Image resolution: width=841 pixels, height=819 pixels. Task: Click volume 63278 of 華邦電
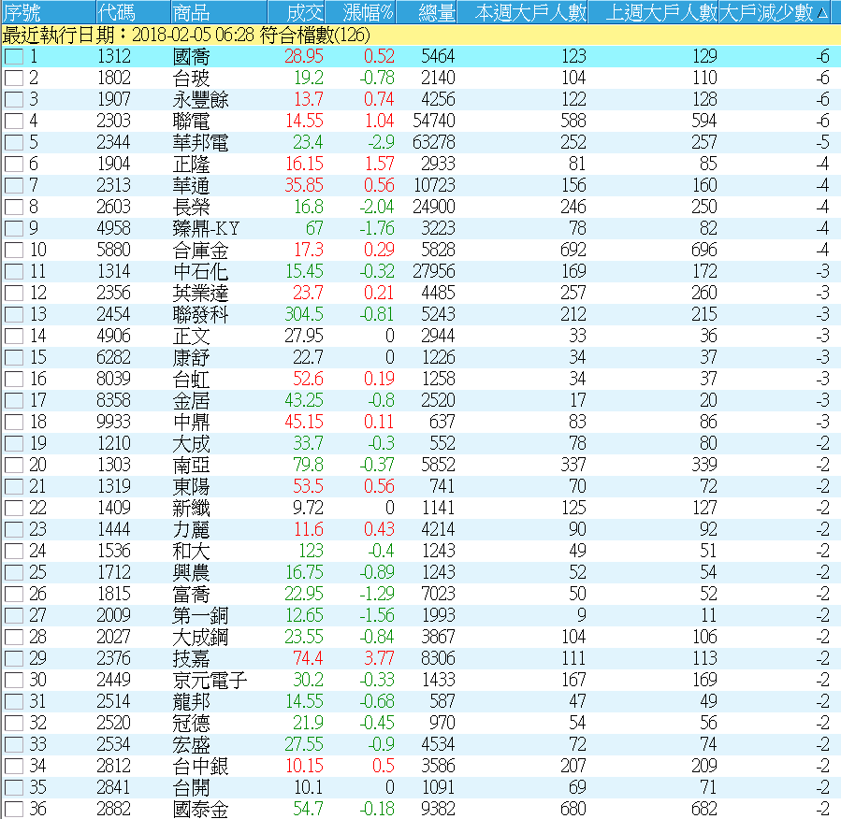point(434,142)
